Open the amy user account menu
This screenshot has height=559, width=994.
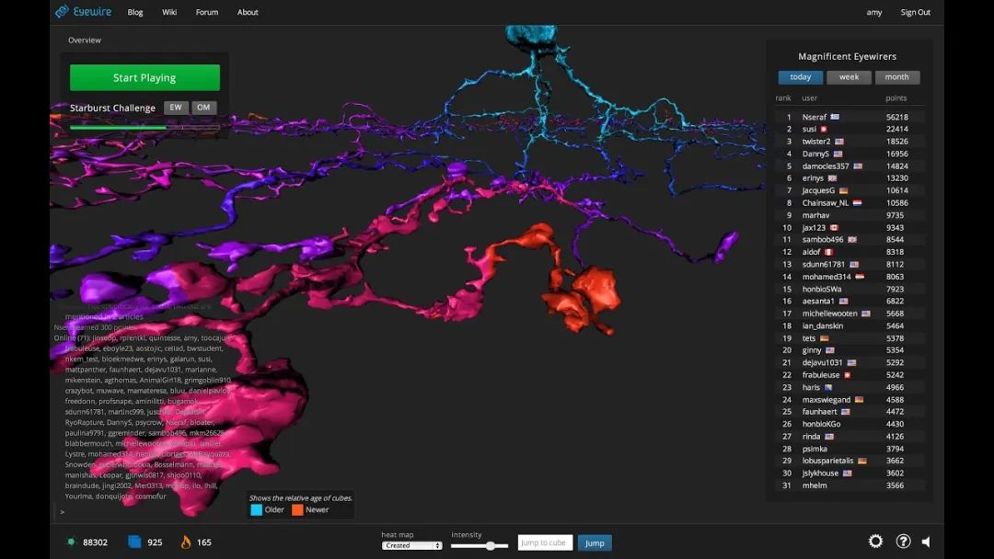click(x=874, y=12)
